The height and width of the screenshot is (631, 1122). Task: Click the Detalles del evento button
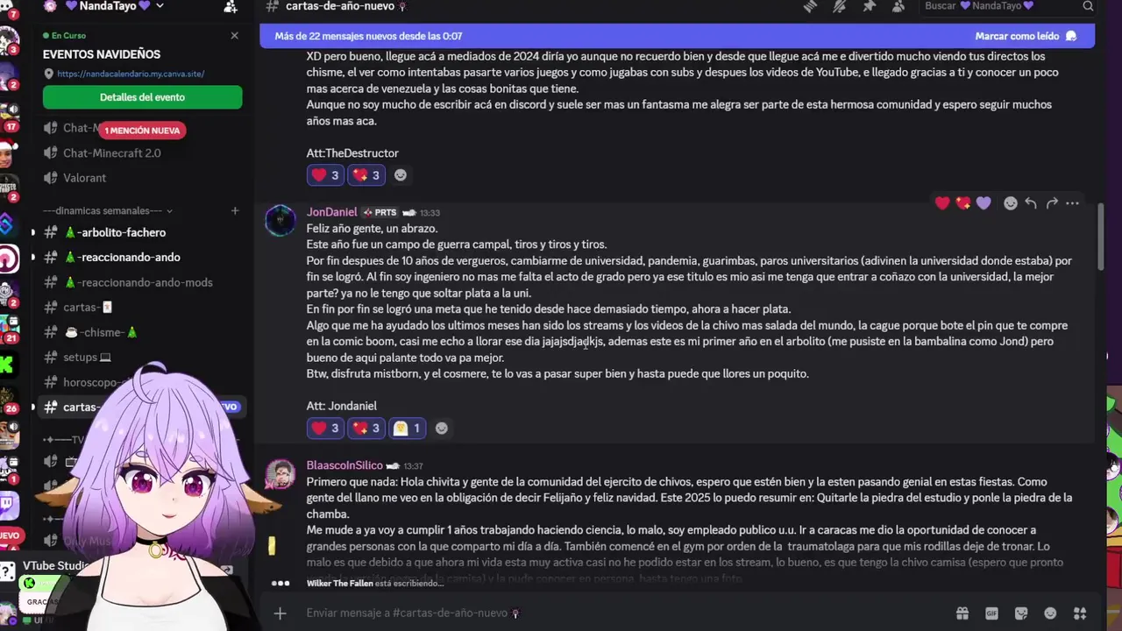tap(143, 97)
